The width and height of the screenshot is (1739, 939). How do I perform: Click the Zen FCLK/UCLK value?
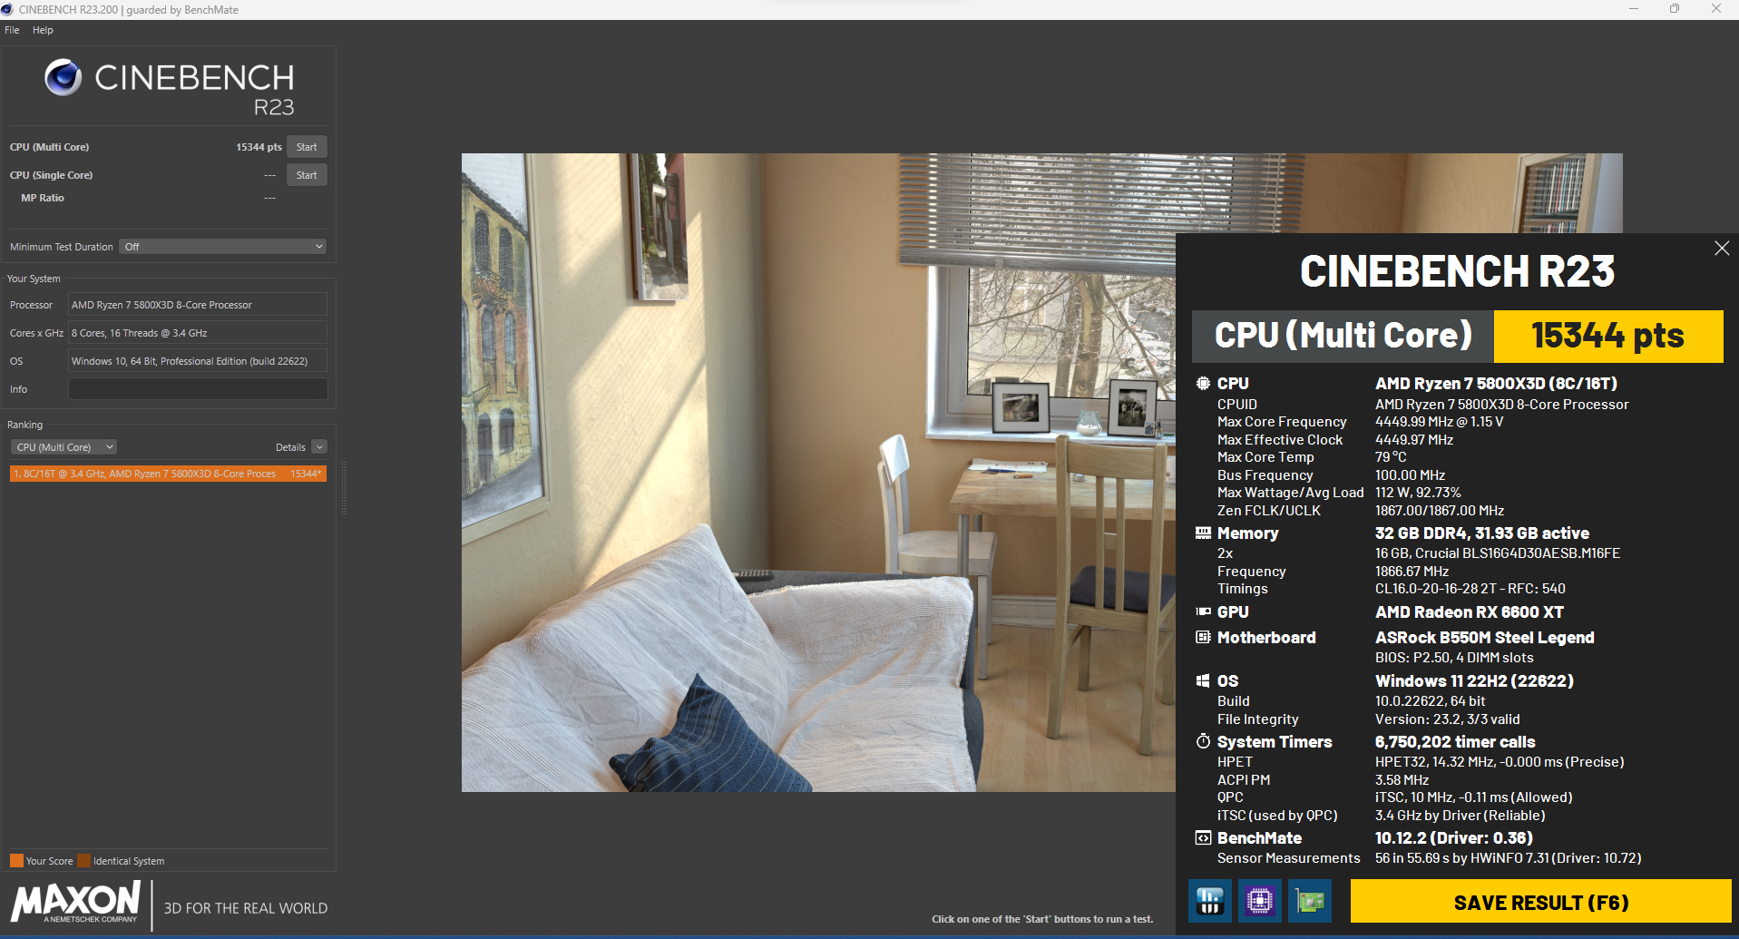point(1440,511)
